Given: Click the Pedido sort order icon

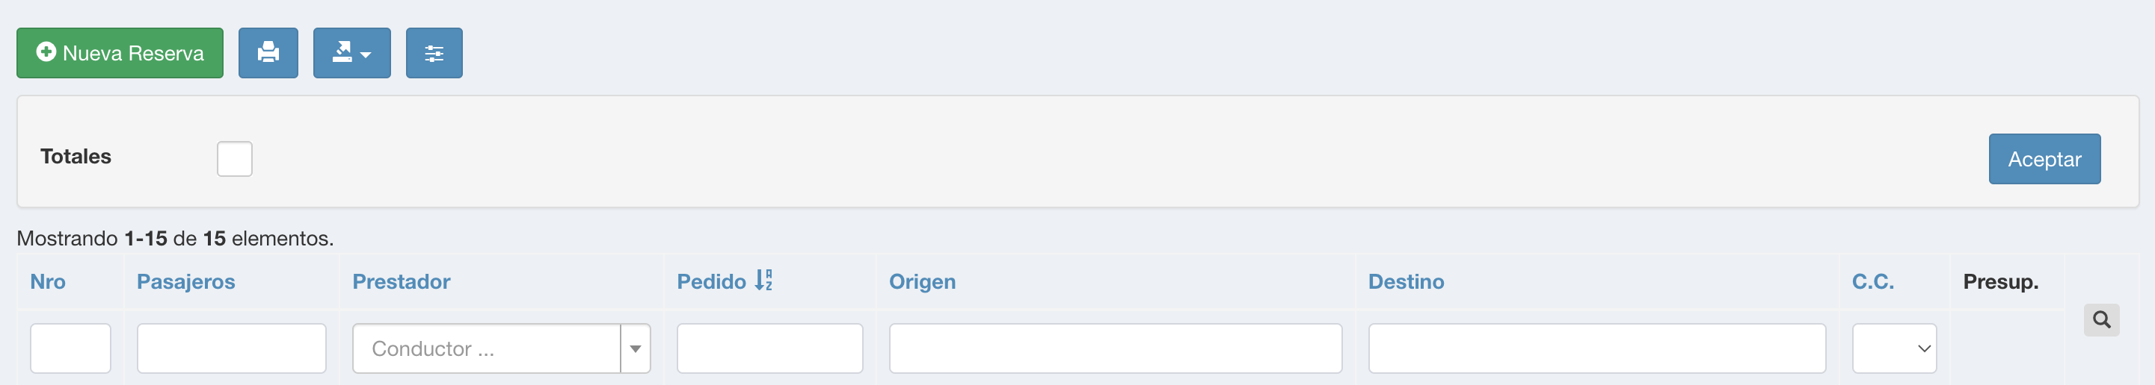Looking at the screenshot, I should pyautogui.click(x=763, y=281).
